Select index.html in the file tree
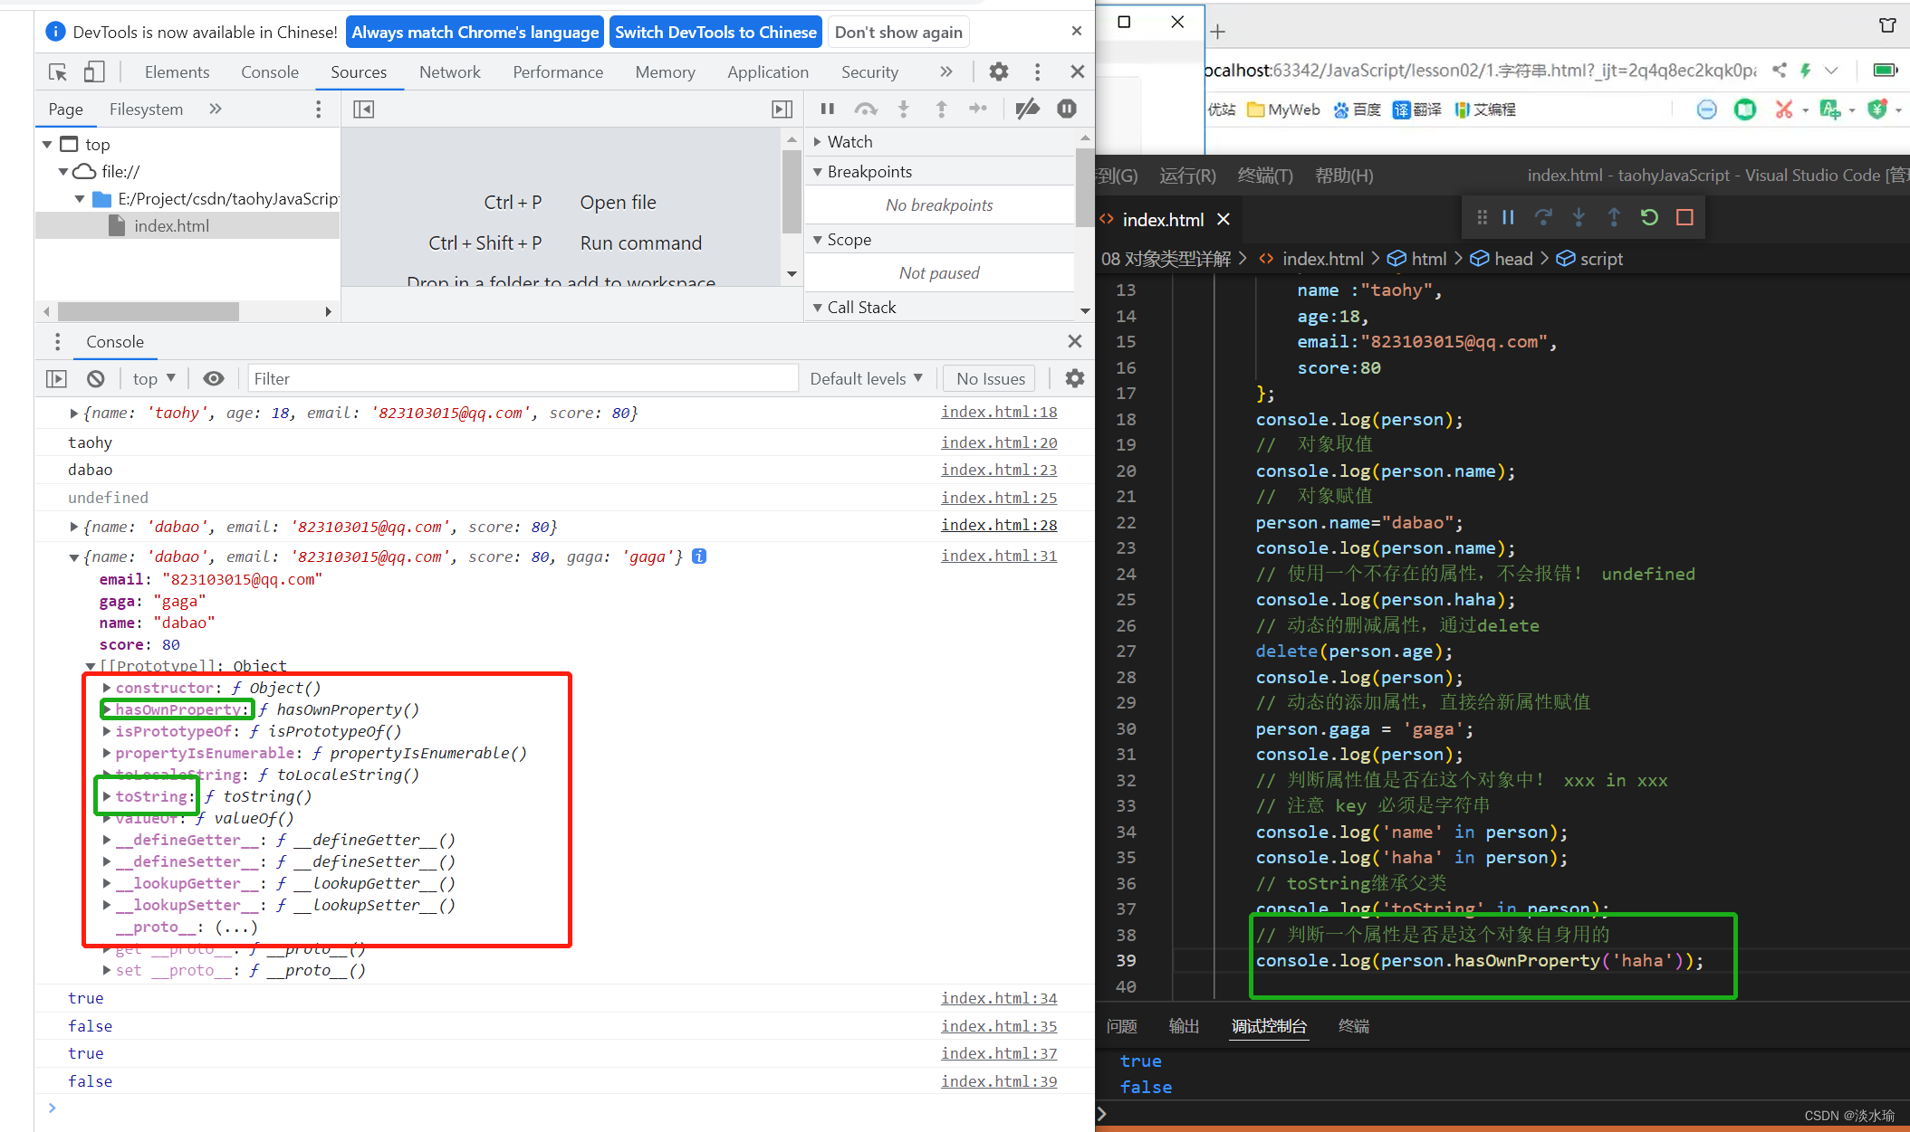 tap(187, 226)
